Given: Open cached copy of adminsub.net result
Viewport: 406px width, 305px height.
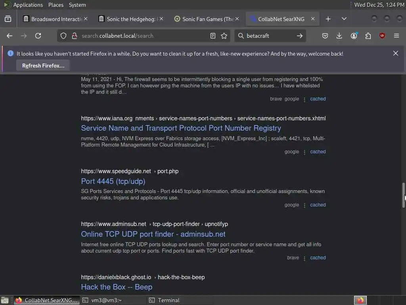Looking at the screenshot, I should pyautogui.click(x=318, y=258).
